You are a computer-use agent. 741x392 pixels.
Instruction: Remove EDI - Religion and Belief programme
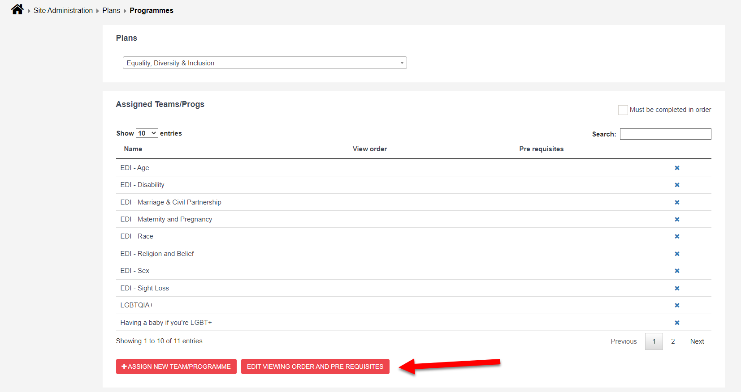pyautogui.click(x=677, y=254)
